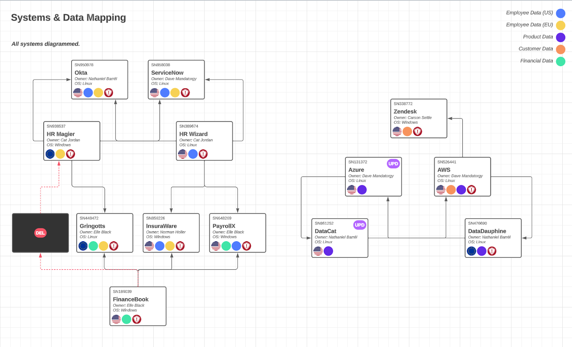Click the orange data circle in AWS card
Image resolution: width=572 pixels, height=347 pixels.
click(x=451, y=190)
